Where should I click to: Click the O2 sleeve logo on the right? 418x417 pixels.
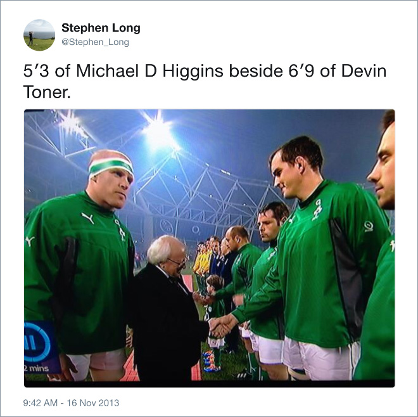pyautogui.click(x=369, y=226)
